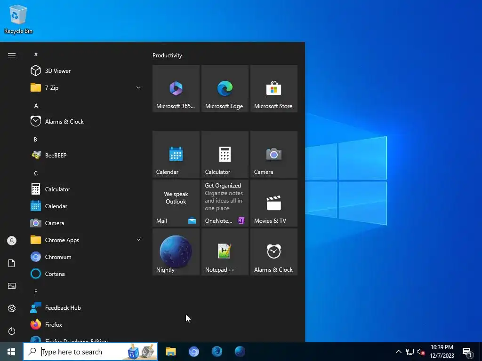The width and height of the screenshot is (482, 361).
Task: Click the Windows Start button
Action: [11, 352]
